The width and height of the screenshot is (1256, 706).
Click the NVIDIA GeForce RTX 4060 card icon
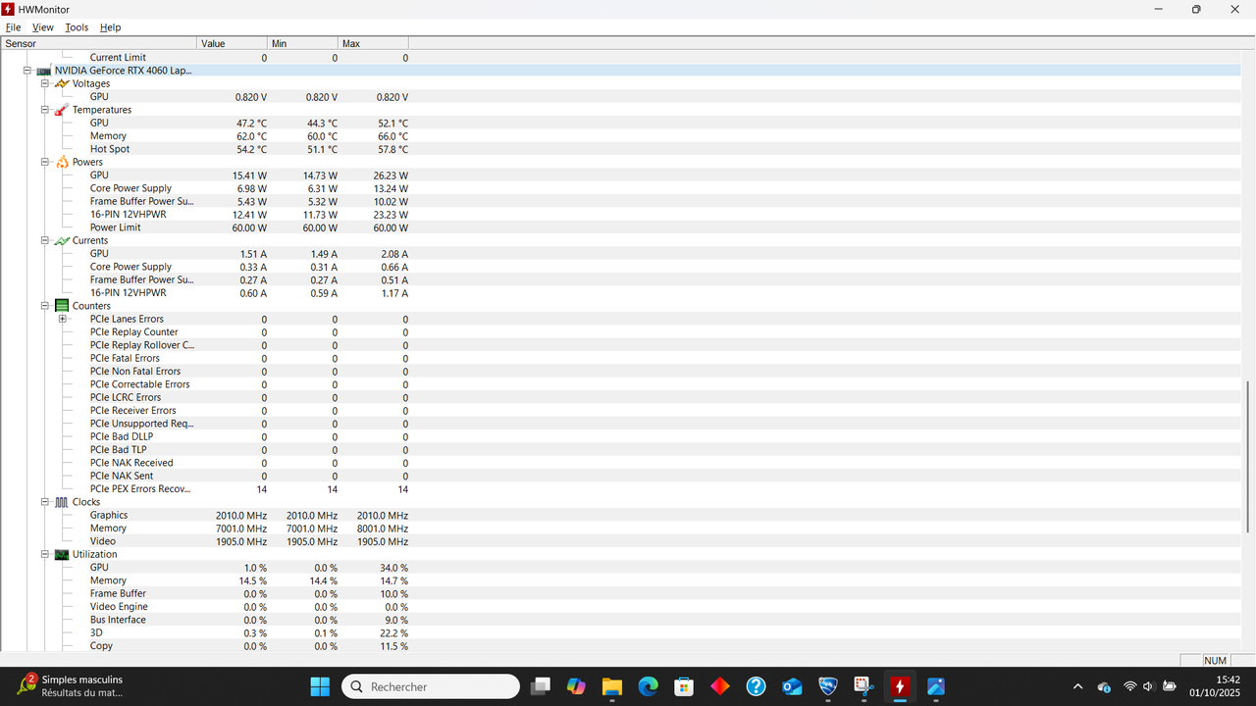tap(44, 71)
